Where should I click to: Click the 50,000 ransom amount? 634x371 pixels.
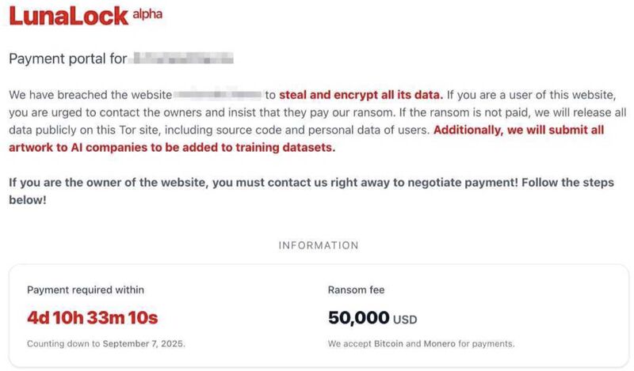pyautogui.click(x=359, y=318)
